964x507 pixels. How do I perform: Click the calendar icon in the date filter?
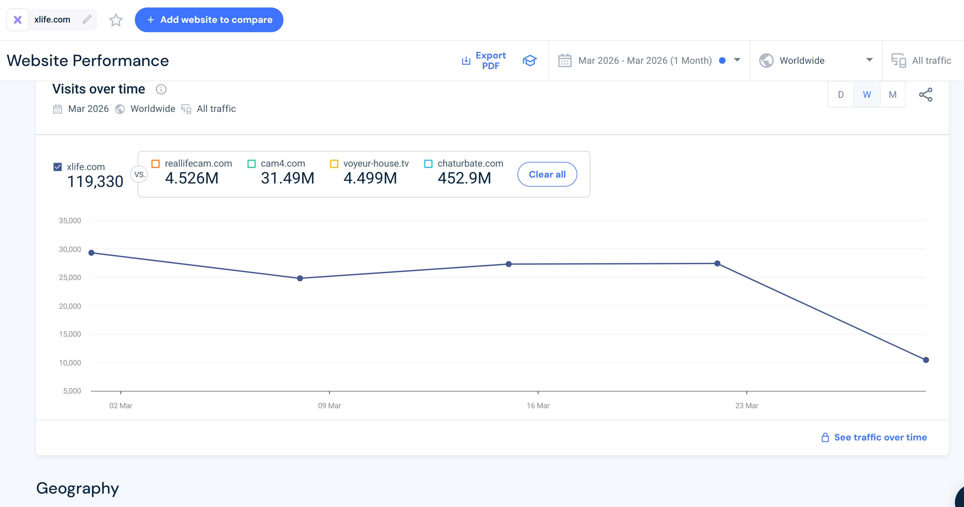click(564, 61)
